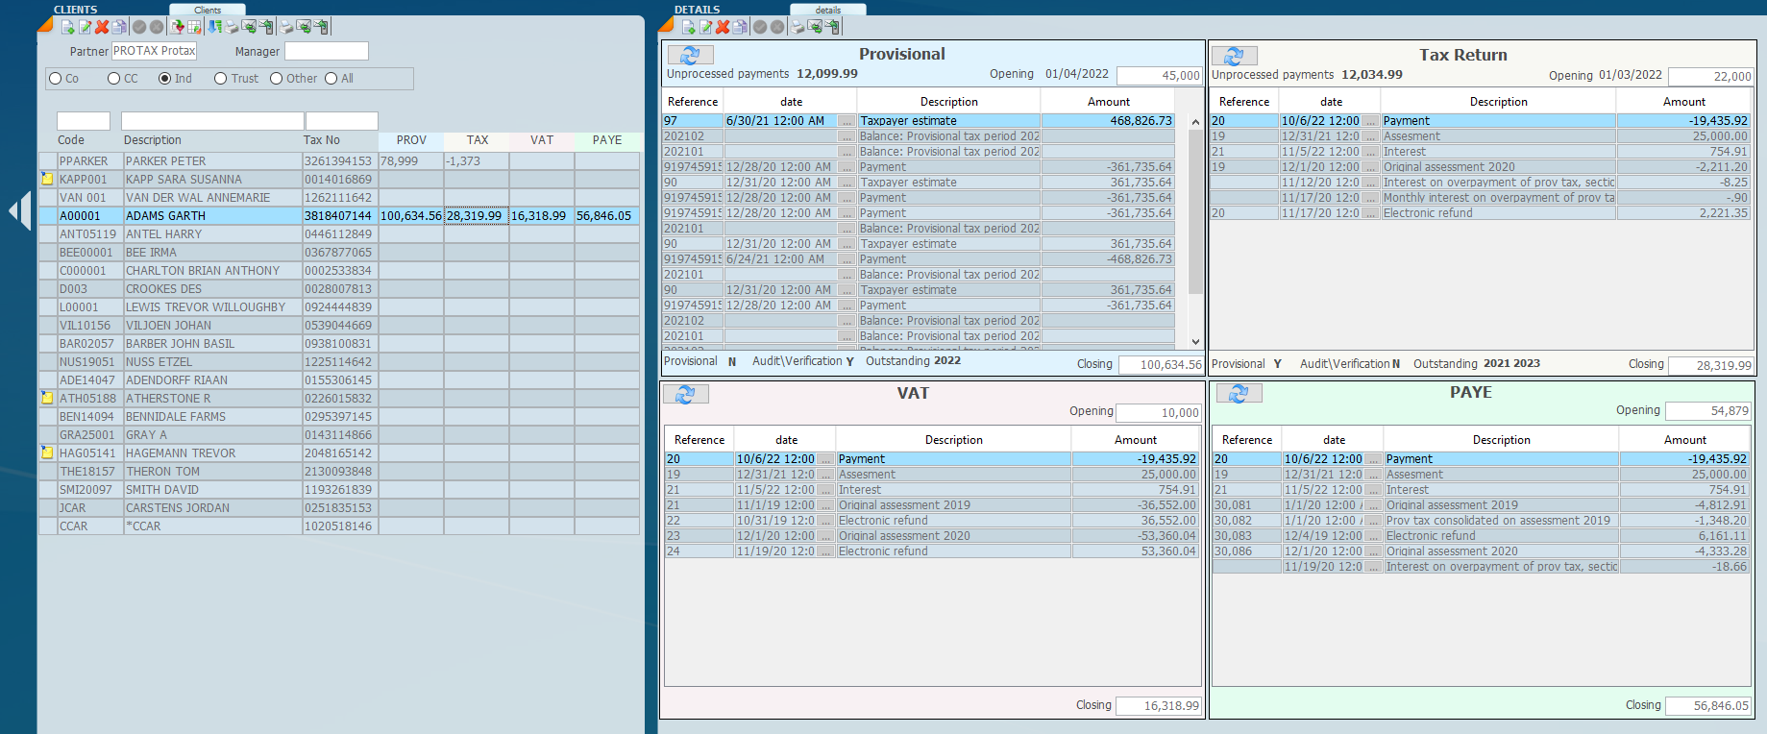Select the Trust radio button
The height and width of the screenshot is (734, 1767).
221,79
